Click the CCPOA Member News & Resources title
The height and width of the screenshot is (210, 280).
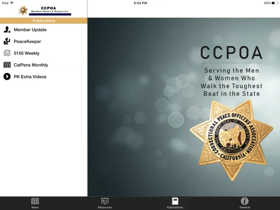pos(50,10)
